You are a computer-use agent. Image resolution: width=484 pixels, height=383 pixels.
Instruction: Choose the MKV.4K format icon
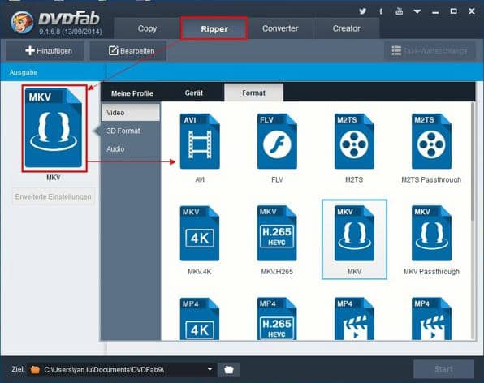[200, 233]
